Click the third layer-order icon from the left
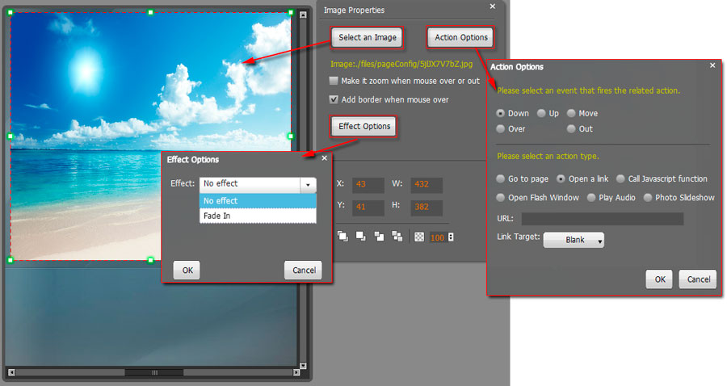 (379, 237)
